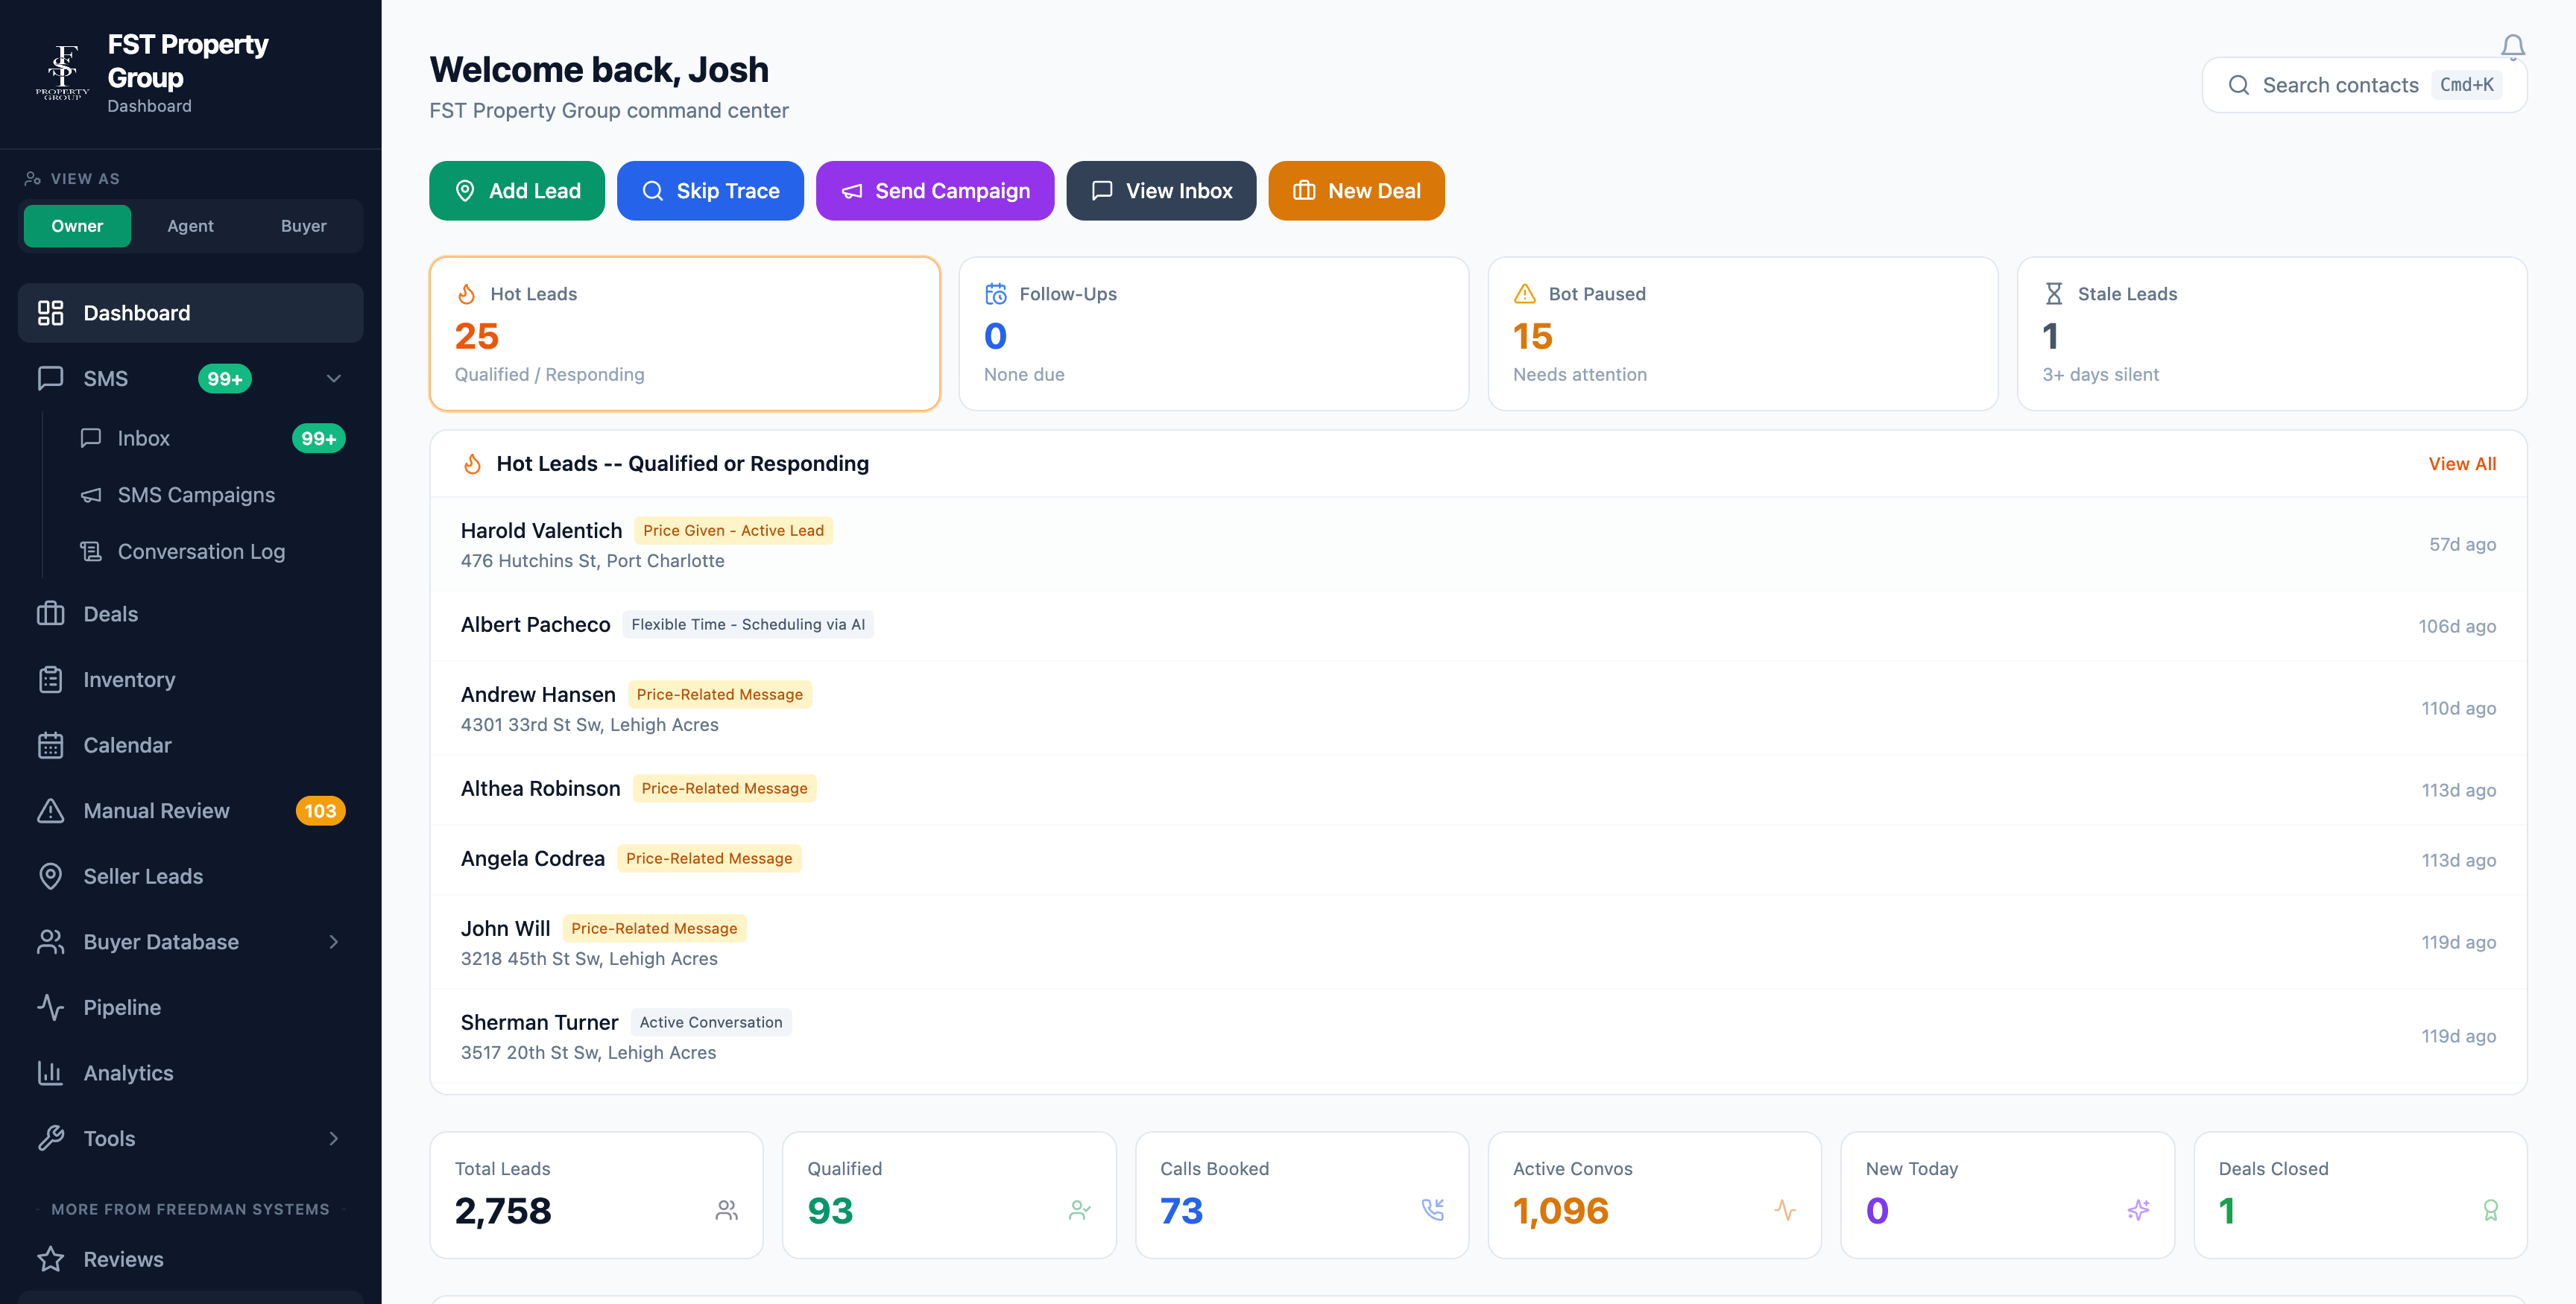Navigate to Analytics

(x=190, y=1073)
